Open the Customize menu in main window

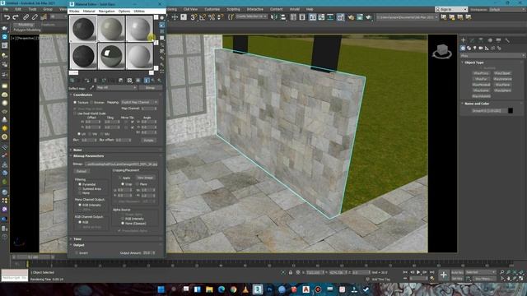click(x=212, y=9)
